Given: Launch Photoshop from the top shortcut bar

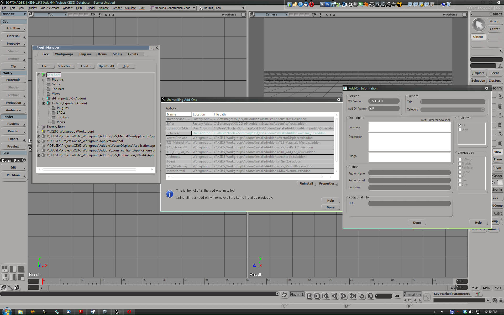Looking at the screenshot, I should (328, 4).
